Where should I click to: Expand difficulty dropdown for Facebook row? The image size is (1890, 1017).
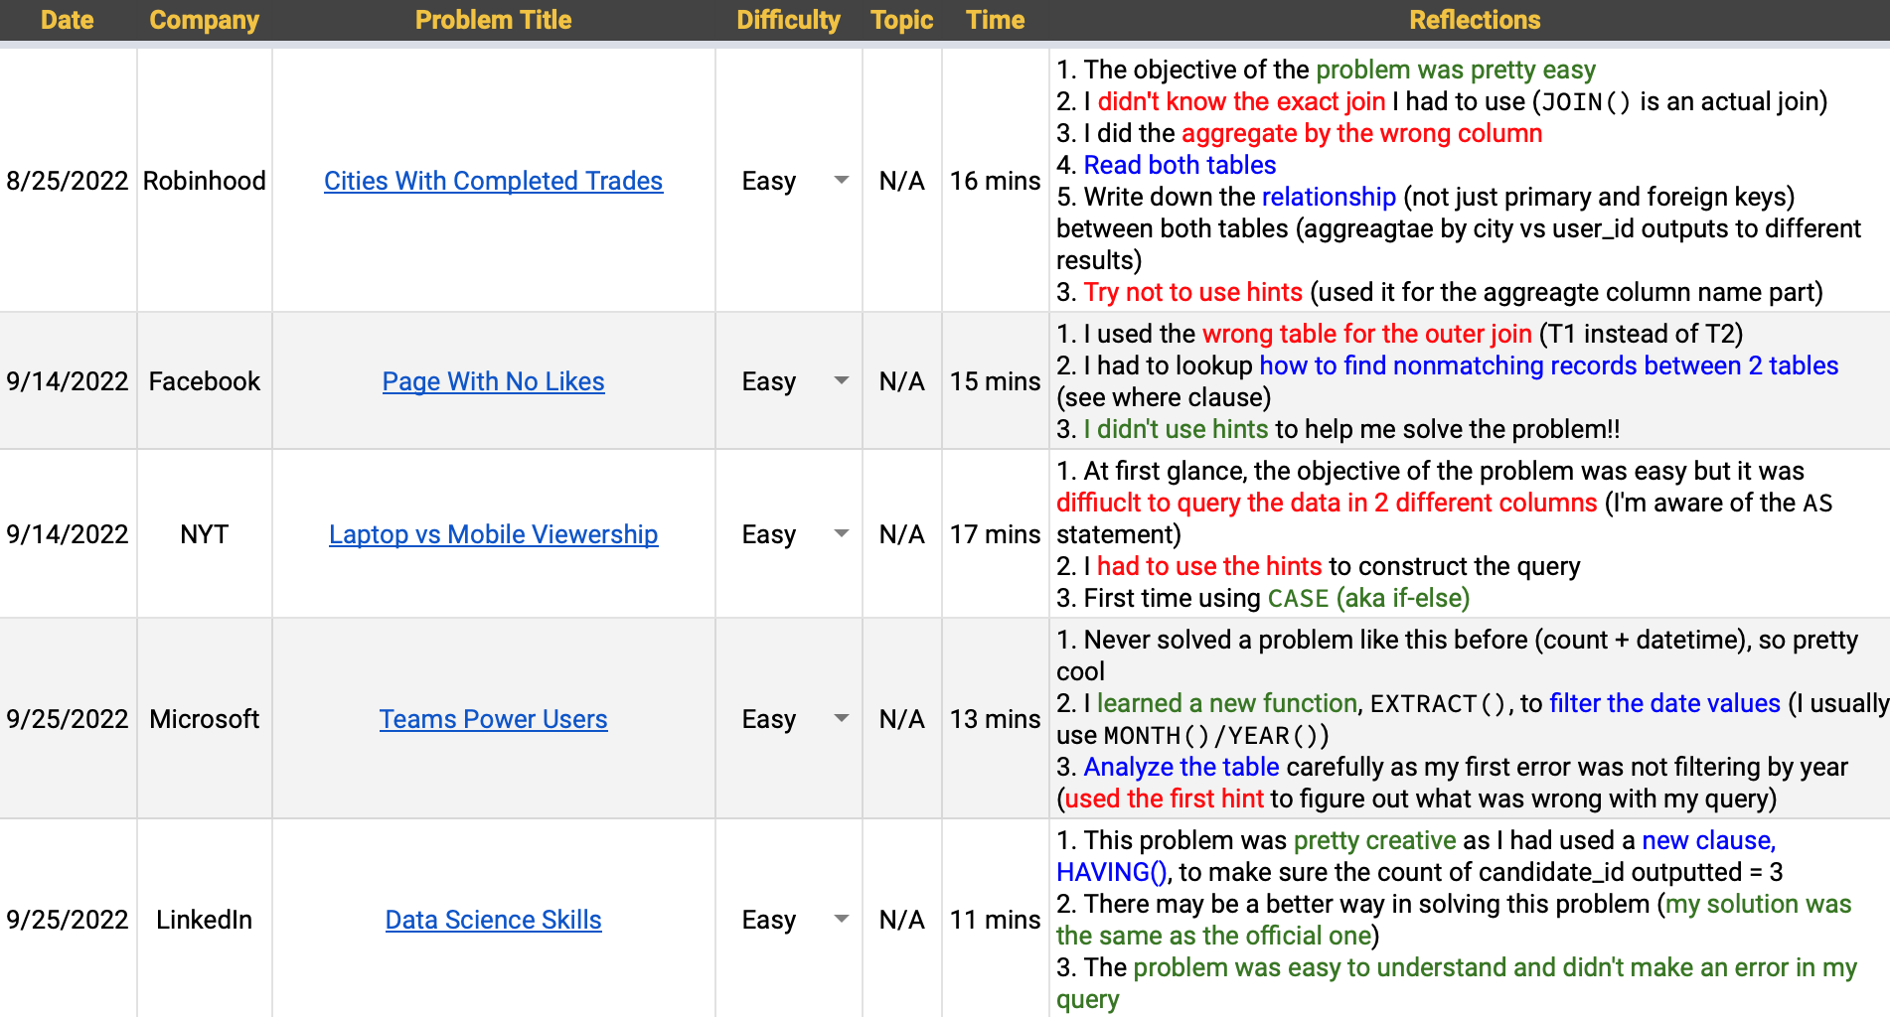click(841, 381)
